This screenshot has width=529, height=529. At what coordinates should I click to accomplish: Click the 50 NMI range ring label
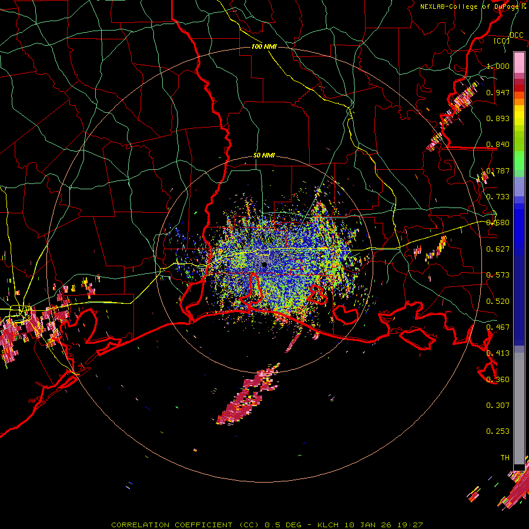(264, 156)
